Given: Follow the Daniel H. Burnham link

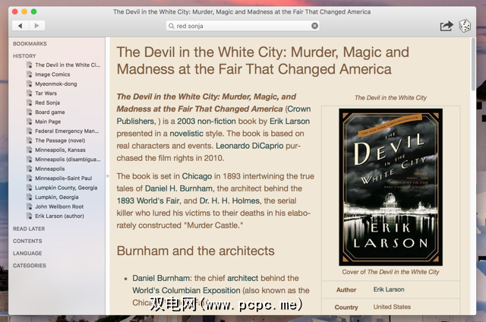Looking at the screenshot, I should [x=179, y=188].
